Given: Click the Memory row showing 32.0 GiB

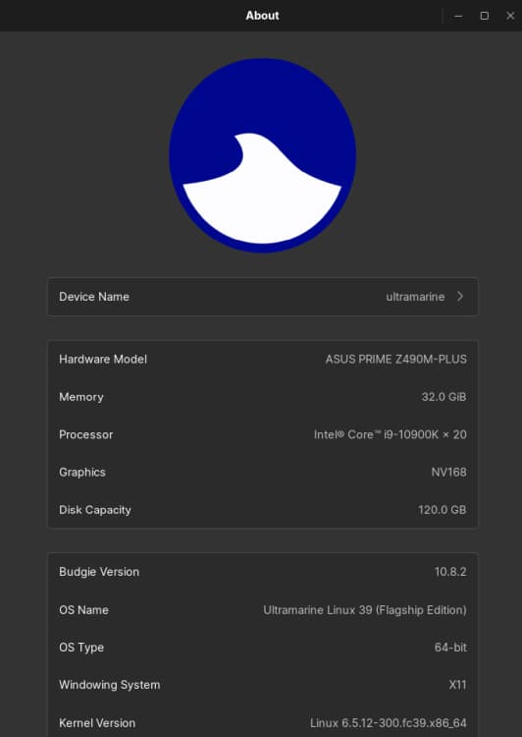Looking at the screenshot, I should 263,397.
